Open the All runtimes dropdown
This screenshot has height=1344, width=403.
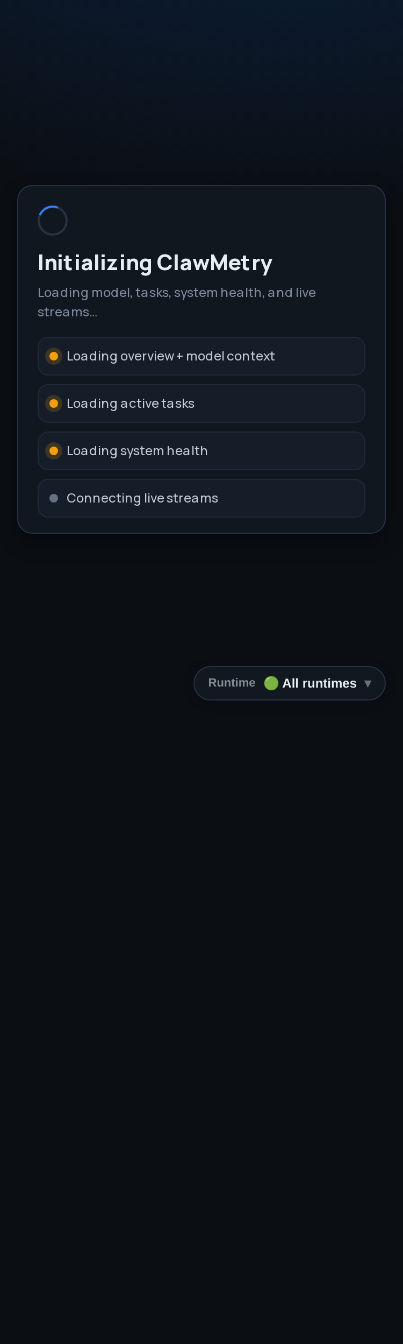(290, 683)
